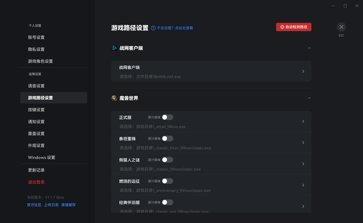Collapse the 战网客户端 section
Image resolution: width=363 pixels, height=223 pixels.
(x=309, y=48)
